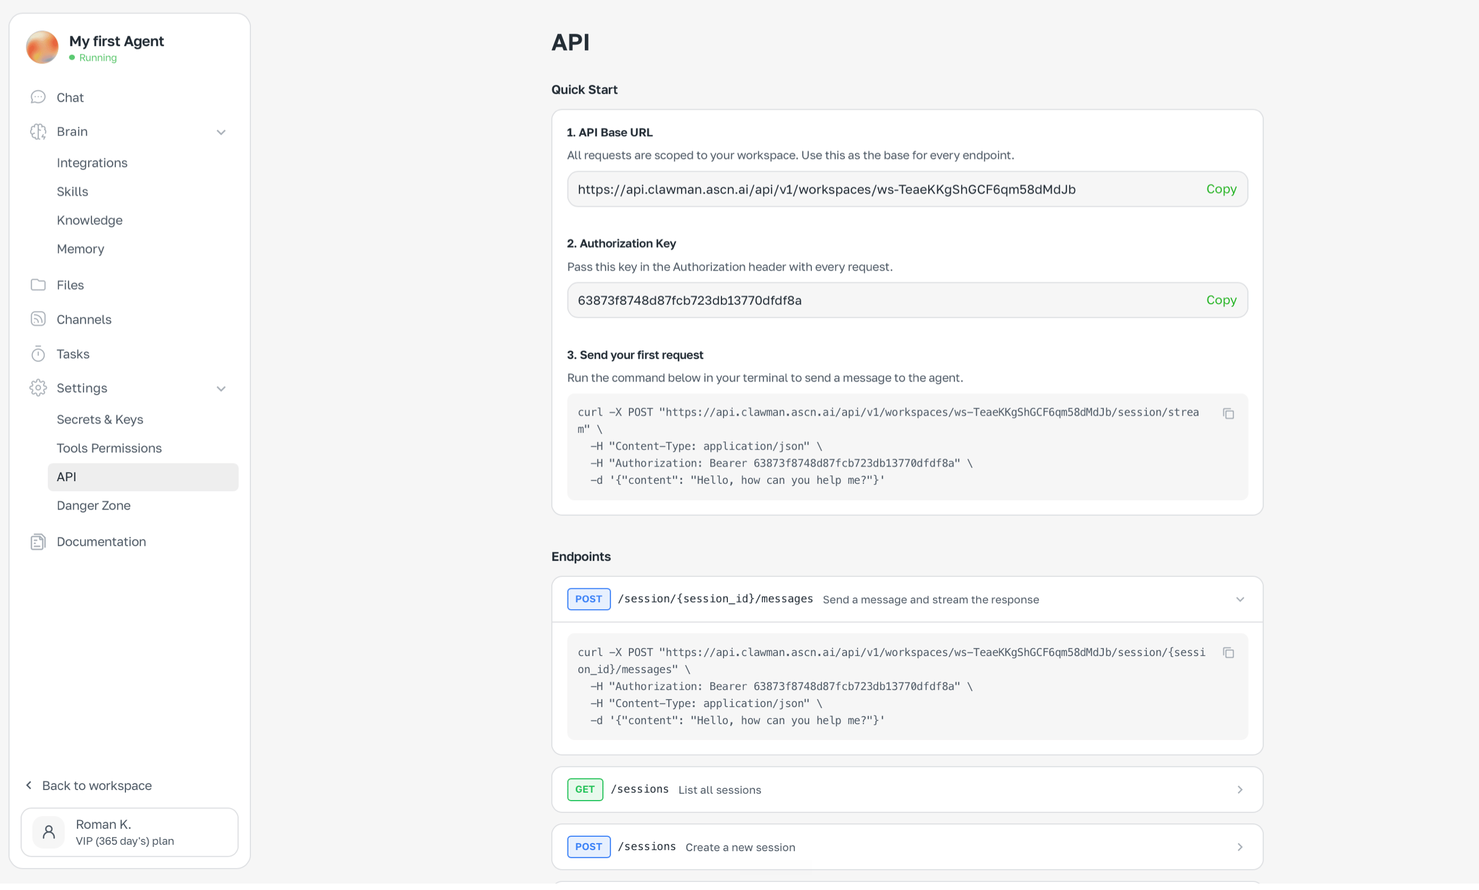Click the My first Agent title

tap(116, 41)
